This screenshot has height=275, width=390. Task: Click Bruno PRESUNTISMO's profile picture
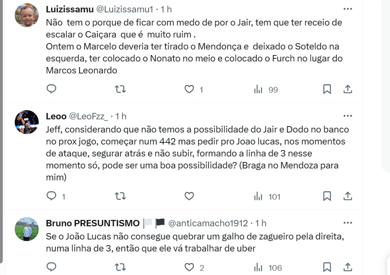27,229
